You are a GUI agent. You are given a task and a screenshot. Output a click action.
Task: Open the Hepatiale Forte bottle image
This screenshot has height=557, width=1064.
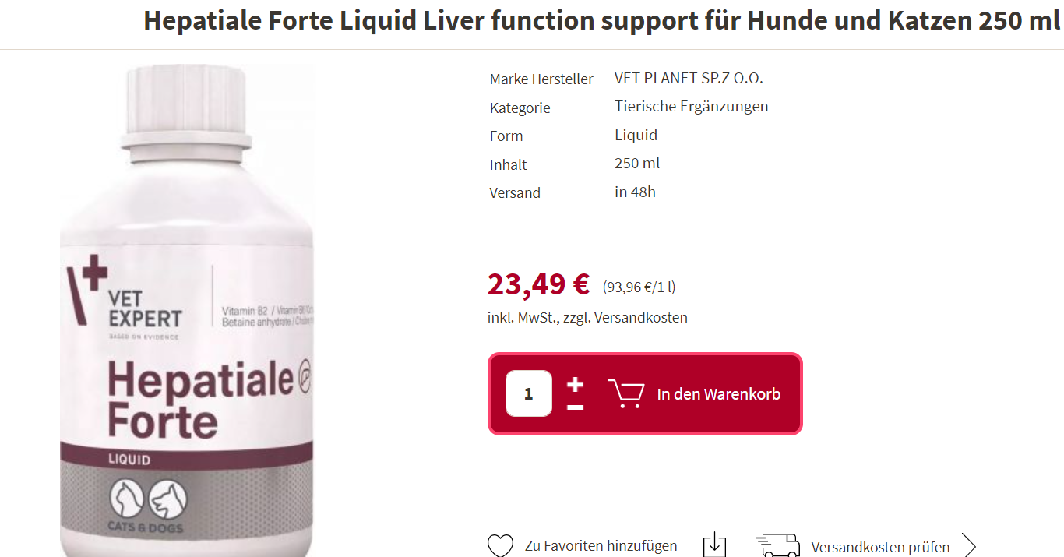[187, 310]
